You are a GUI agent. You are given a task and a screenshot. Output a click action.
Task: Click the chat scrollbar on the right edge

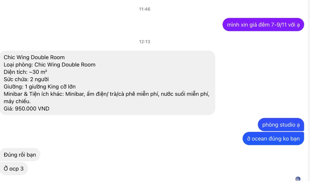coord(309,90)
